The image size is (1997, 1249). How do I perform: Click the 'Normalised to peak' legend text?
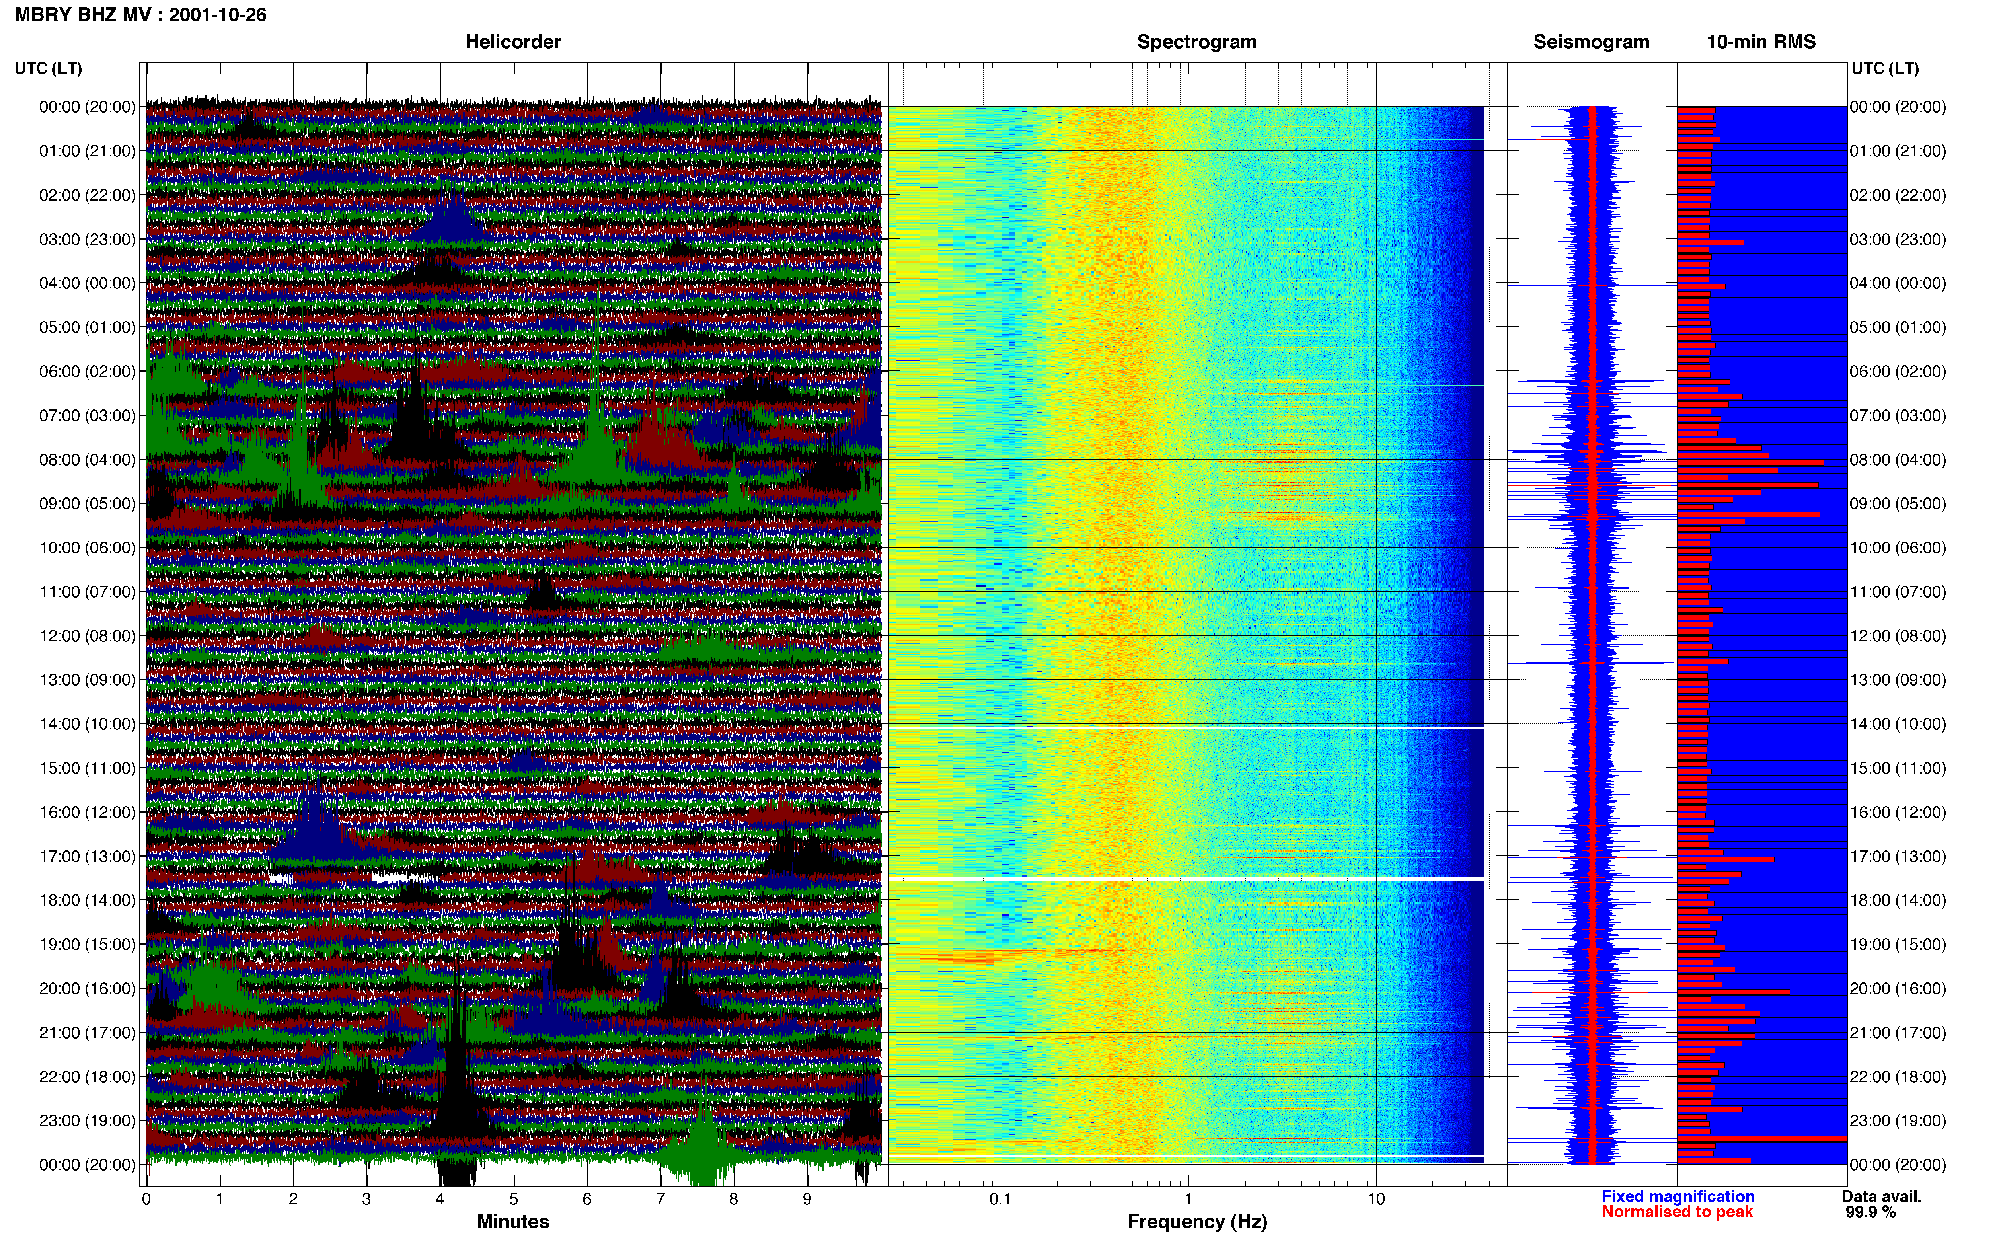pyautogui.click(x=1677, y=1212)
